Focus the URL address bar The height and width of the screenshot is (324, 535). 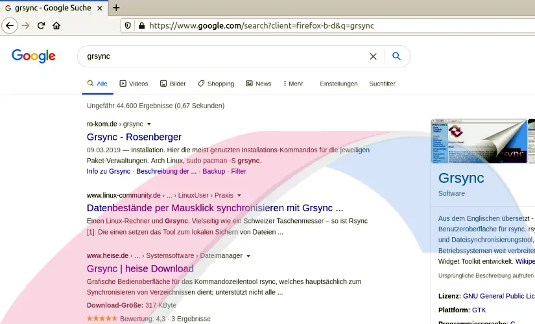(327, 25)
